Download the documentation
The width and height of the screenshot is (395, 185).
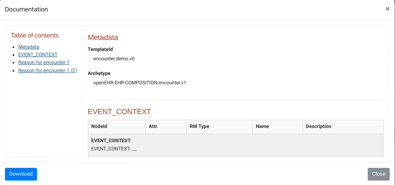pos(21,174)
